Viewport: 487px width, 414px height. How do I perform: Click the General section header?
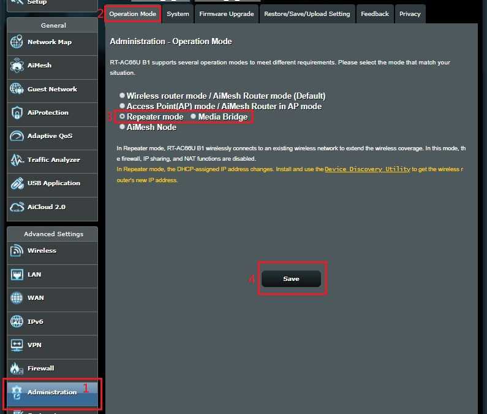click(53, 26)
